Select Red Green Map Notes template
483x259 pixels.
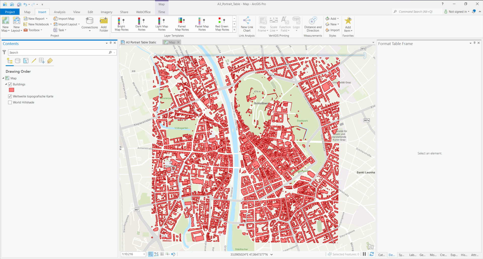(222, 24)
